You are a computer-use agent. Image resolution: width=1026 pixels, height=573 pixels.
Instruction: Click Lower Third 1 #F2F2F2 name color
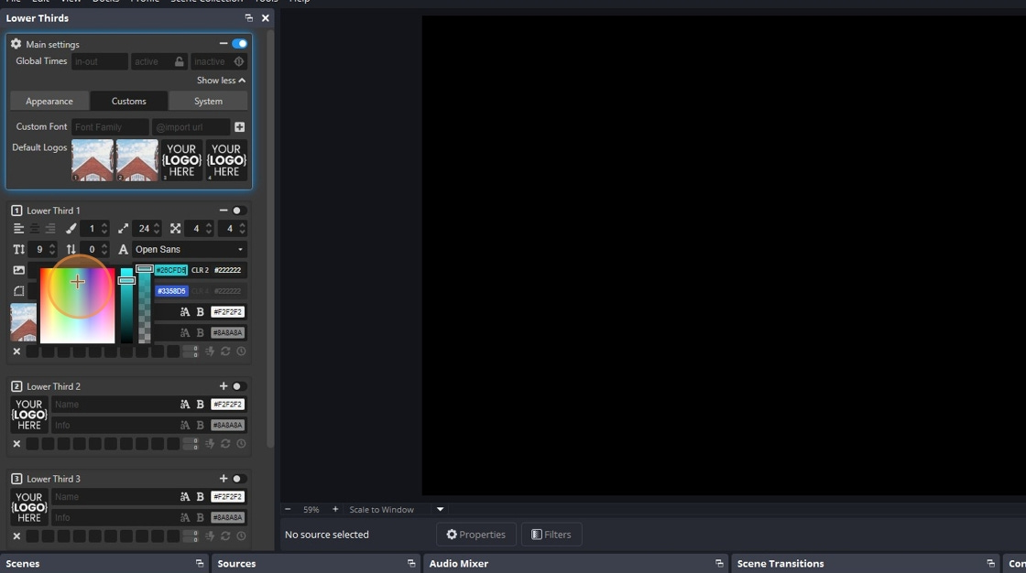228,312
